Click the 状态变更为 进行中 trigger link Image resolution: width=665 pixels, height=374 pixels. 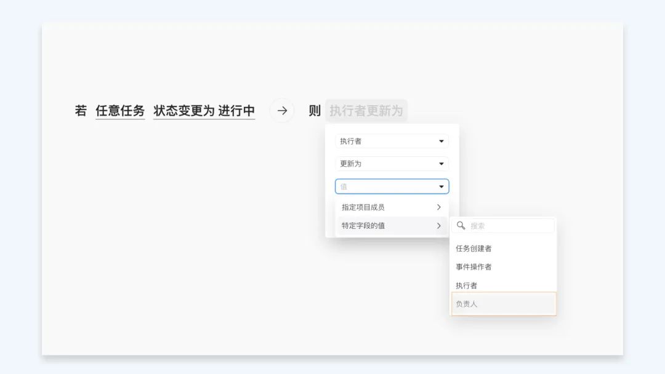click(x=204, y=111)
